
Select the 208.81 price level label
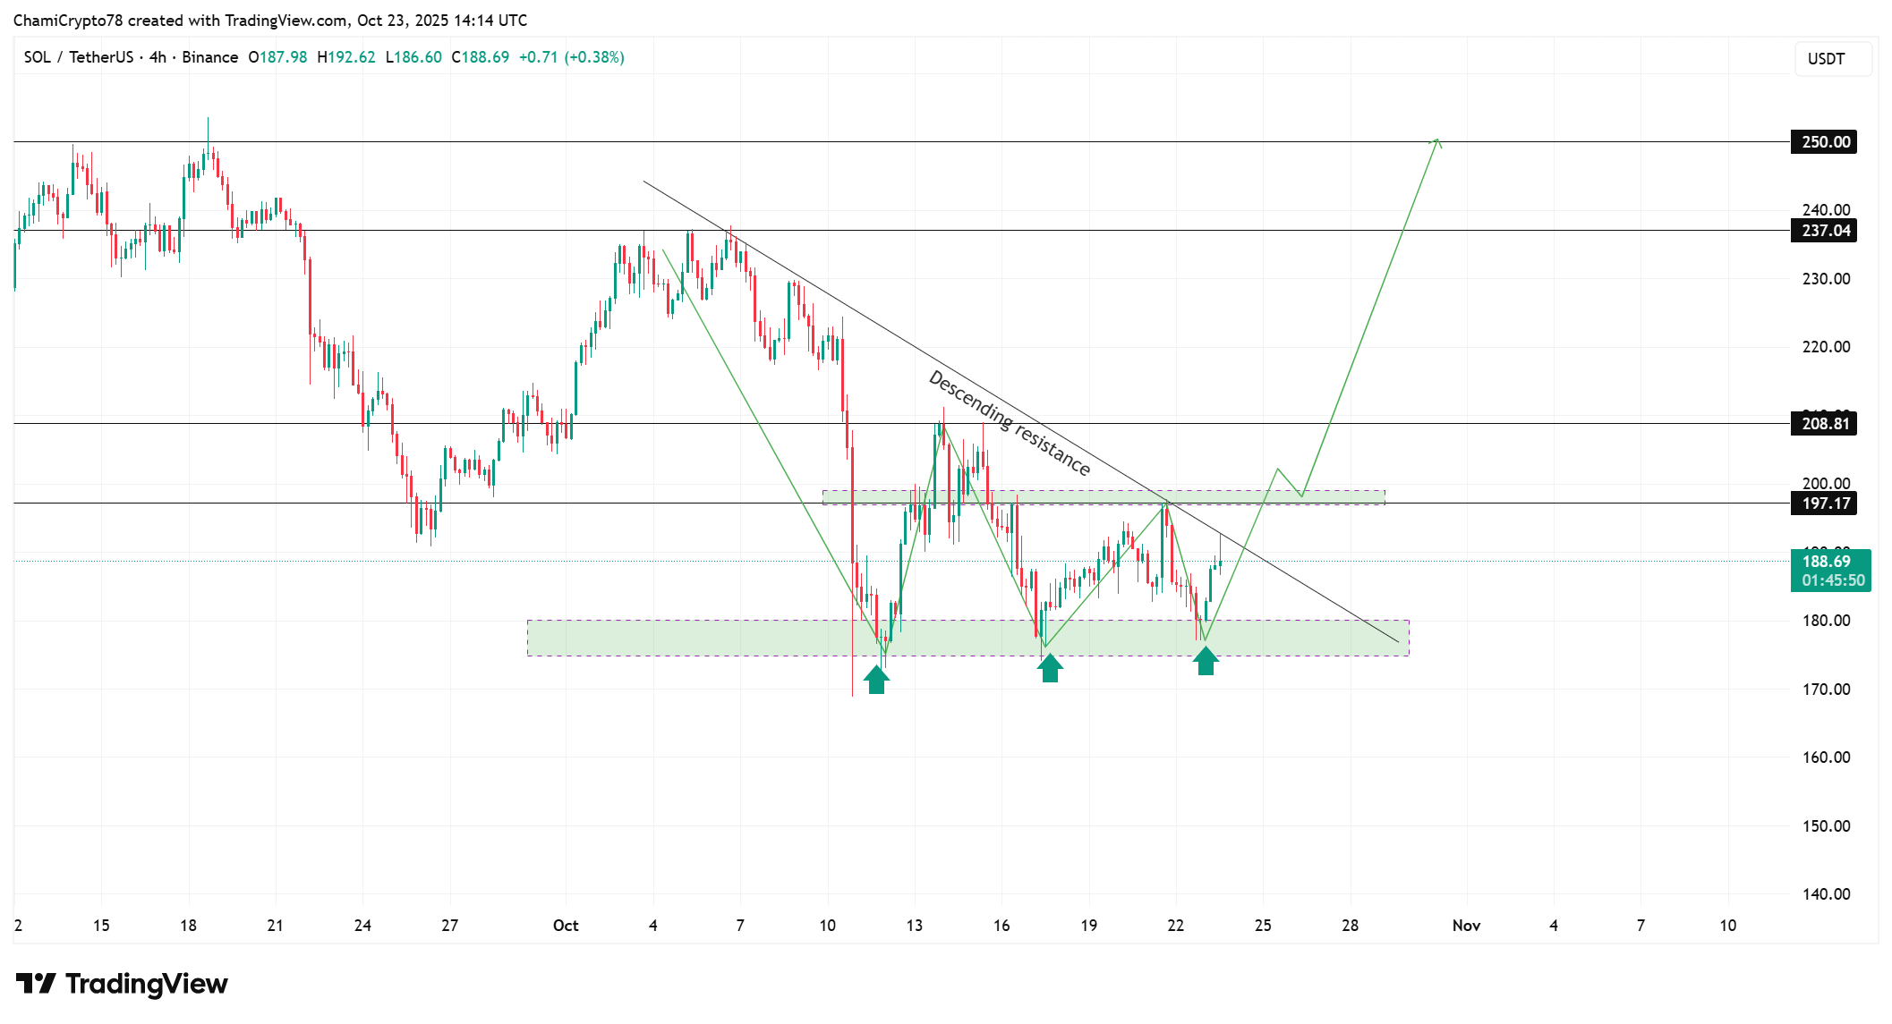click(1824, 424)
